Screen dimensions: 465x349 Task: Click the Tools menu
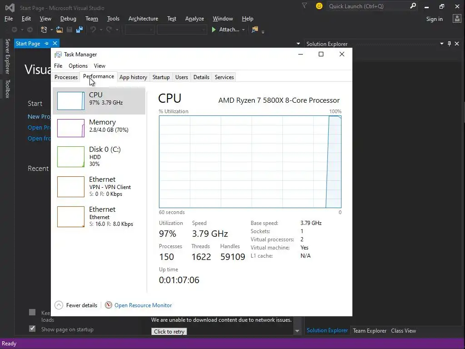click(113, 19)
